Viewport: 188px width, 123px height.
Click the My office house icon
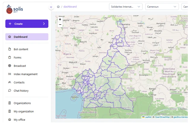click(9, 119)
